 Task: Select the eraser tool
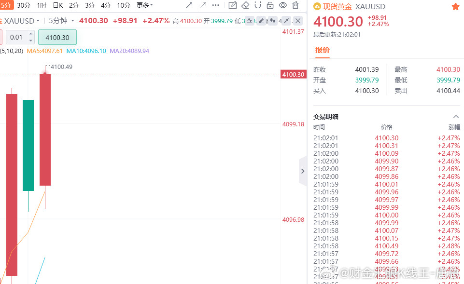[245, 5]
